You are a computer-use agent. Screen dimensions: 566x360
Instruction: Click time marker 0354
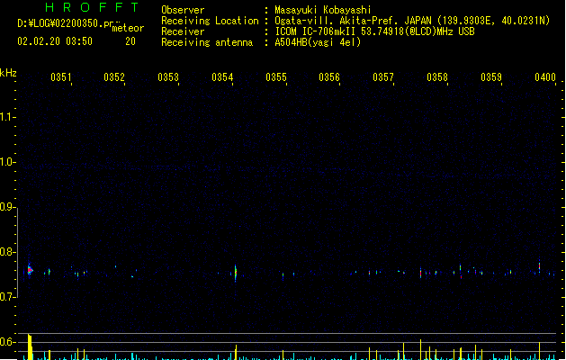click(222, 77)
